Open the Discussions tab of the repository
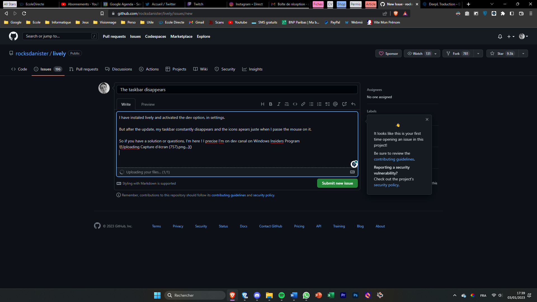This screenshot has height=302, width=537. (119, 69)
